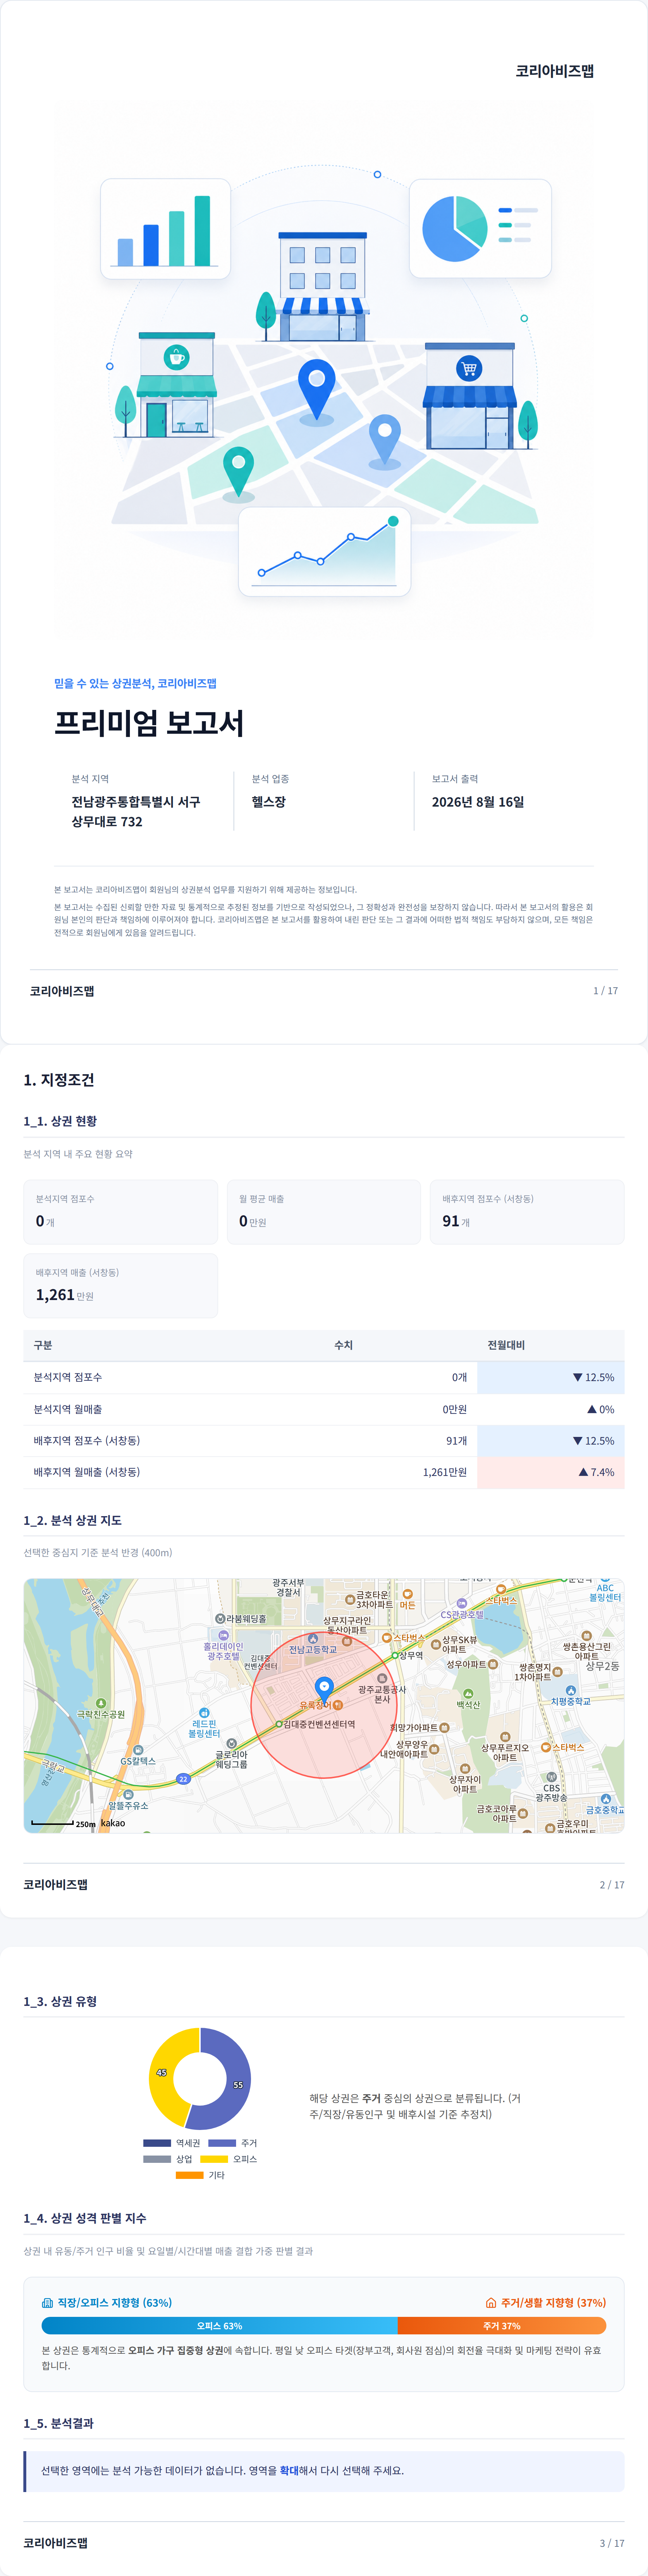The image size is (648, 2576).
Task: Click the pie chart card in cover illustration
Action: (x=480, y=228)
